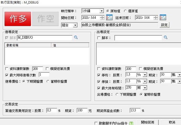Open the end date calendar picker icon
This screenshot has width=181, height=125.
[163, 18]
